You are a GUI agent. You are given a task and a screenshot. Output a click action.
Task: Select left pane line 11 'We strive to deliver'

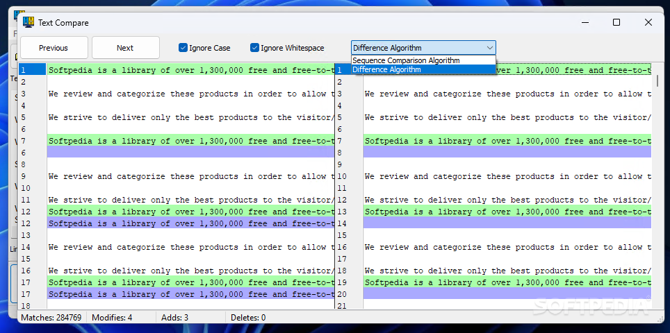190,200
